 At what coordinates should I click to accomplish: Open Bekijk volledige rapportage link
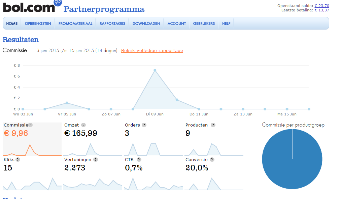[152, 50]
